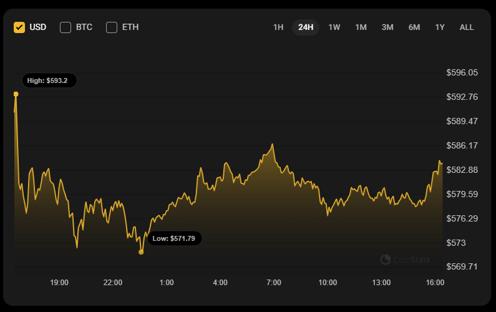Show the 1Y price history

[440, 27]
